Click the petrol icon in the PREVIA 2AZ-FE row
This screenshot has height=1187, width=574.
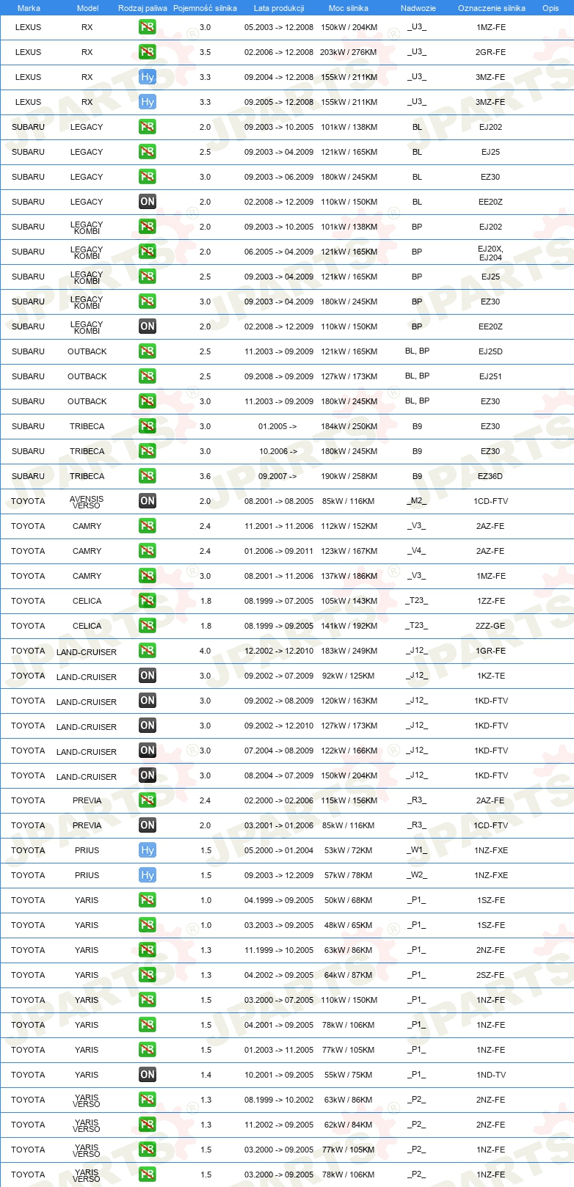coord(148,800)
